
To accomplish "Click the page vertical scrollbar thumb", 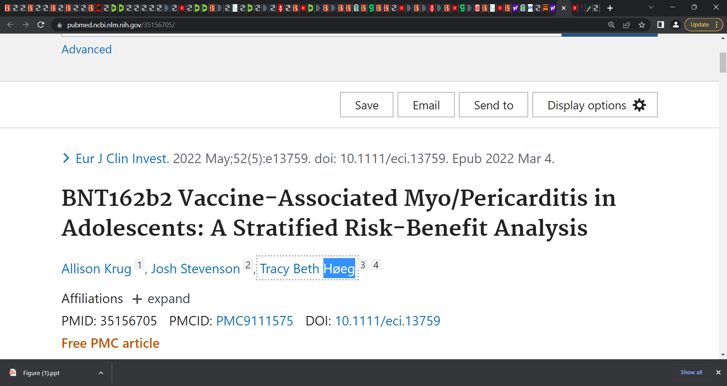I will pyautogui.click(x=723, y=62).
